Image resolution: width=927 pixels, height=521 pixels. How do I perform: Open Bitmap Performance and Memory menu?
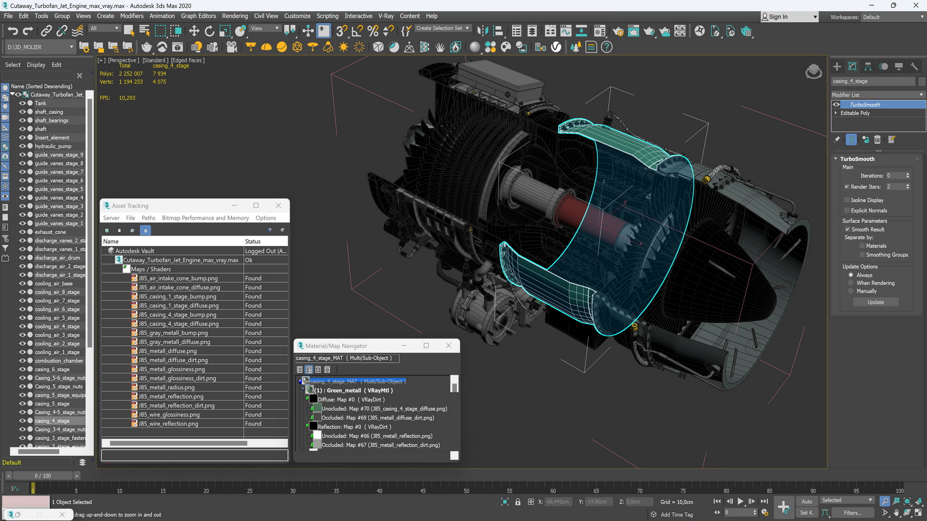(205, 218)
